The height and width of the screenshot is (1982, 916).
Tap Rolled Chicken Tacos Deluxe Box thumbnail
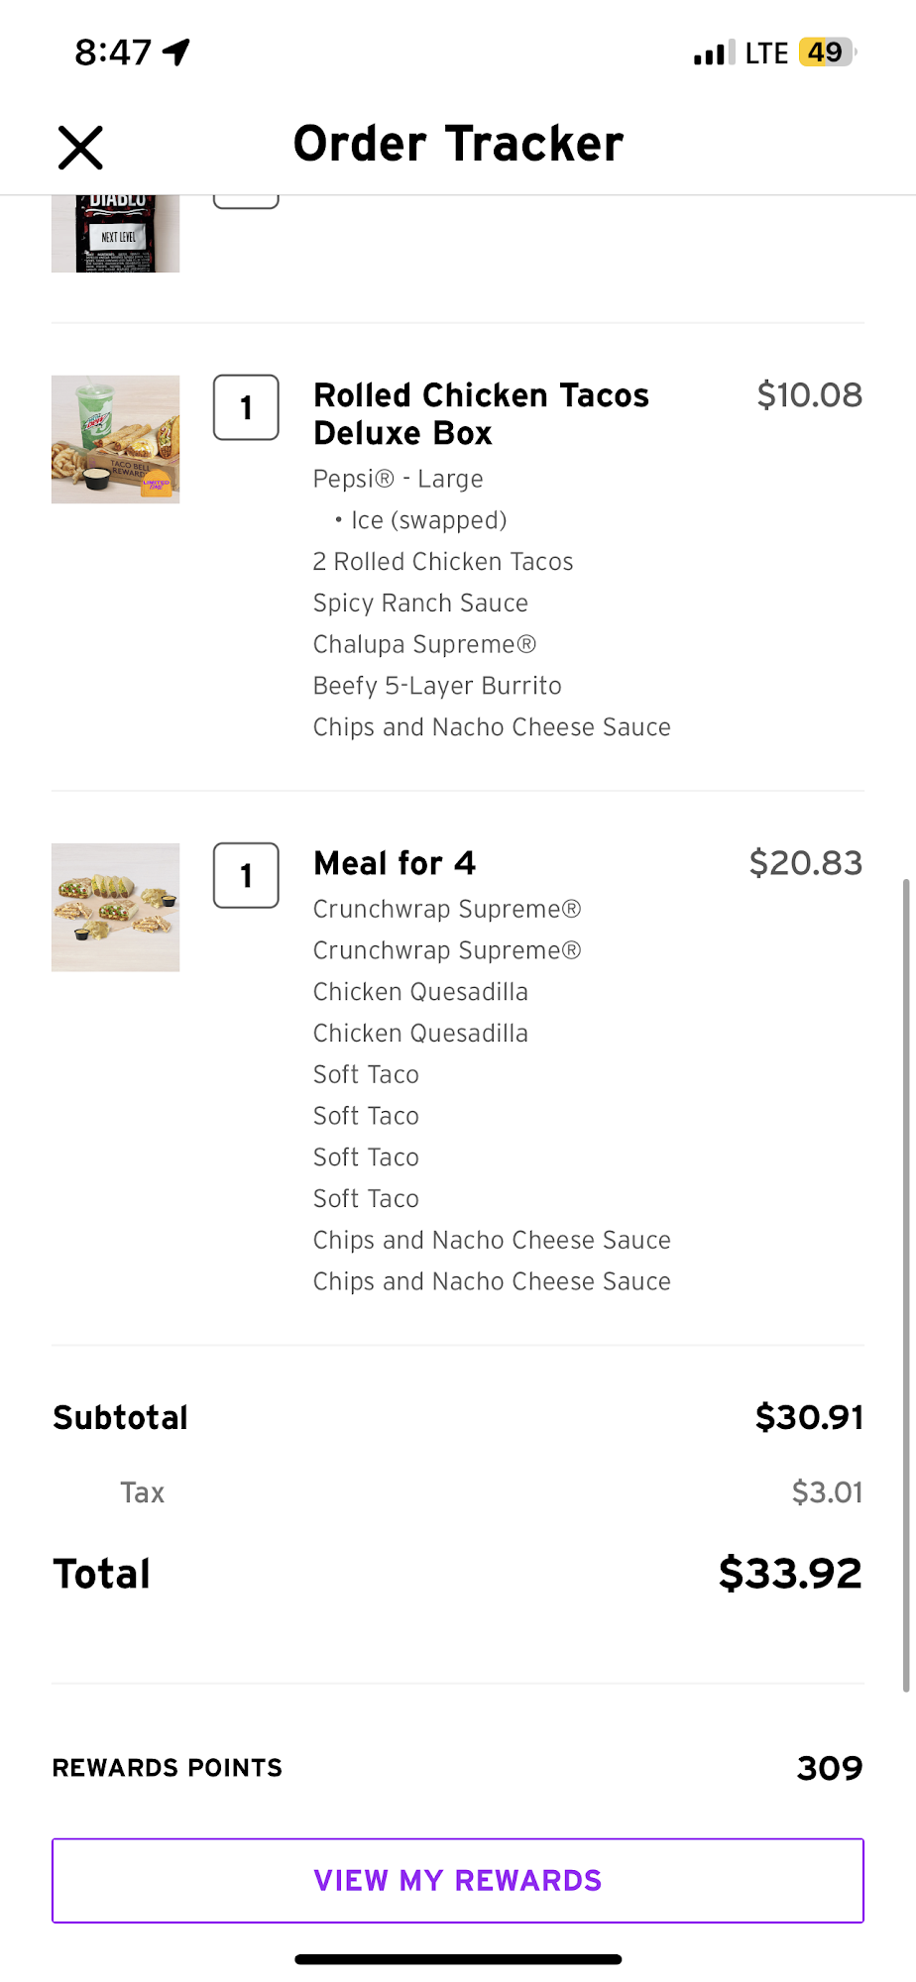pos(116,439)
